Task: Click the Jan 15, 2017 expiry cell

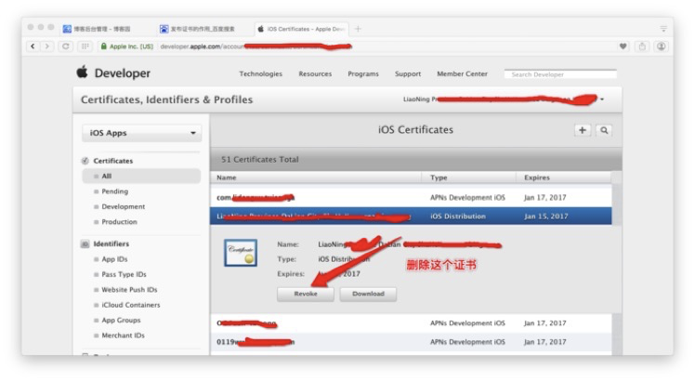Action: [x=545, y=217]
